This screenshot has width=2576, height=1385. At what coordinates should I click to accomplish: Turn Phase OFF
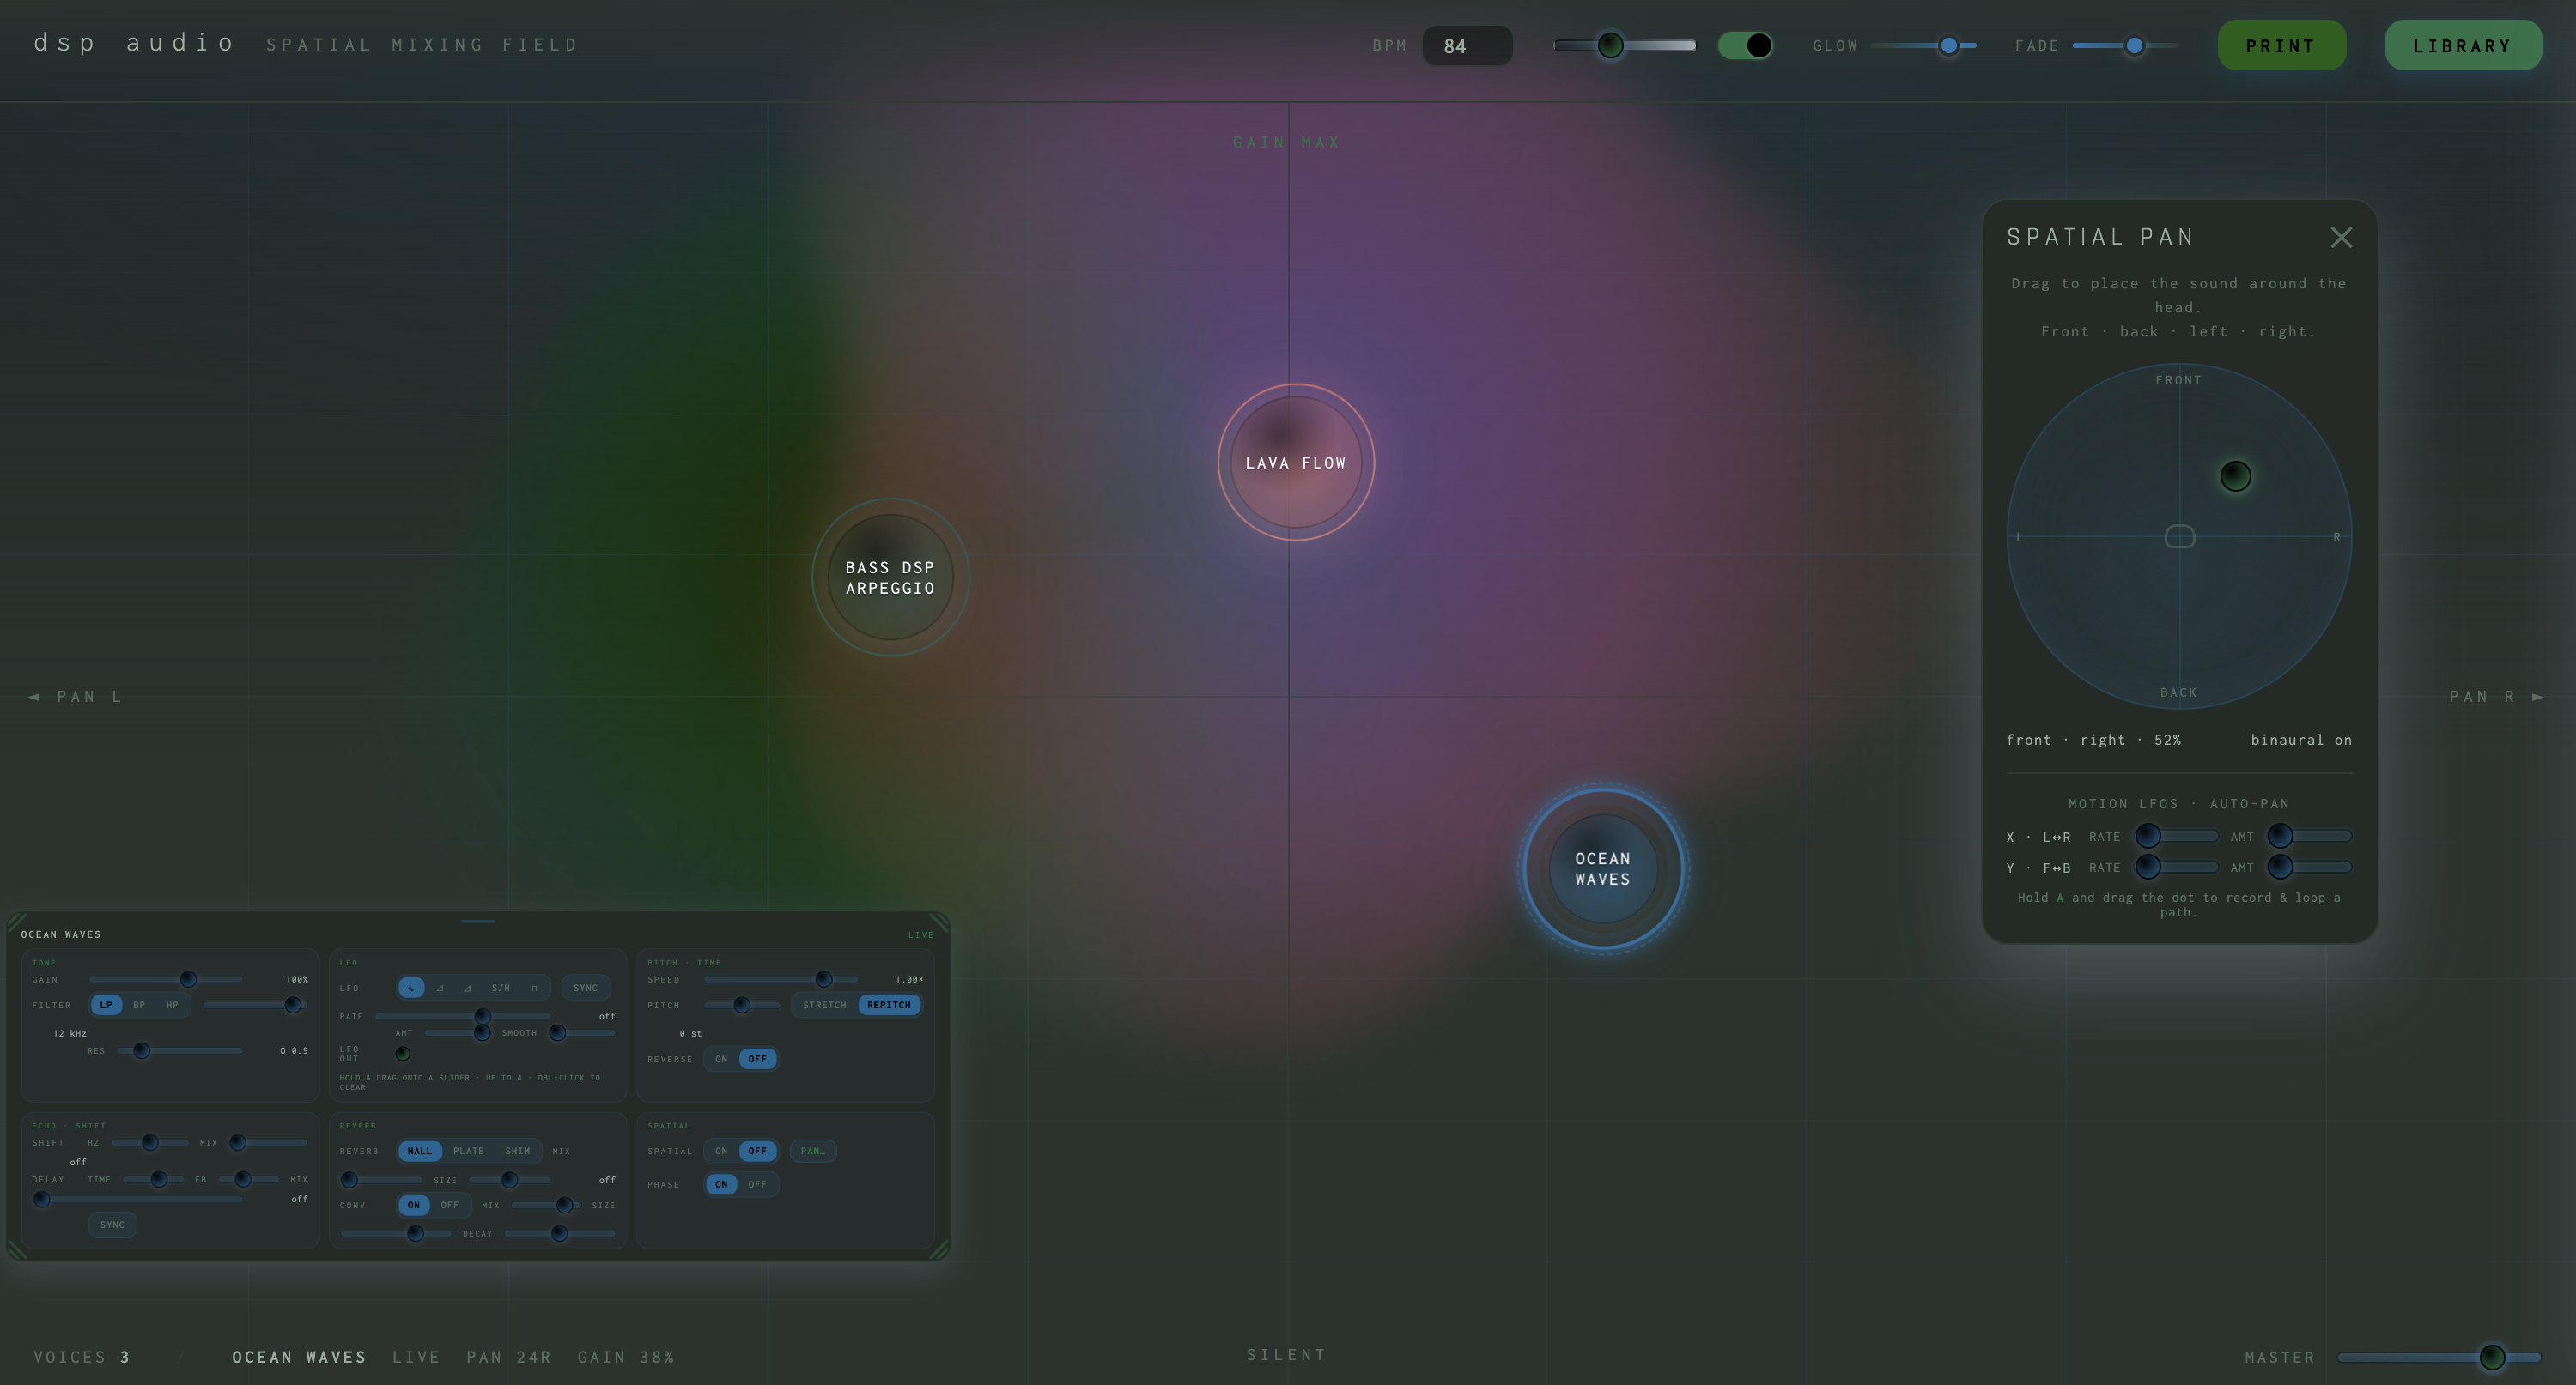(757, 1184)
